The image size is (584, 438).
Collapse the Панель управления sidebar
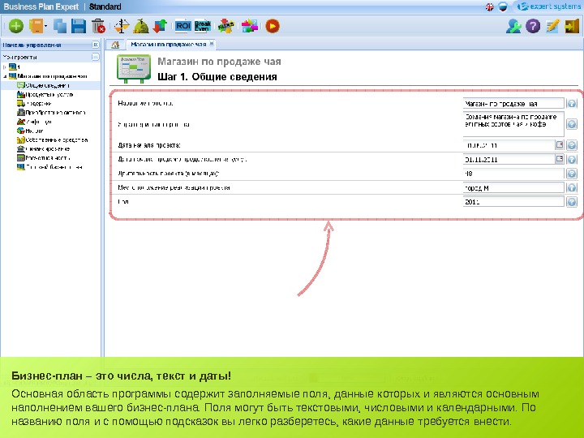[x=96, y=45]
